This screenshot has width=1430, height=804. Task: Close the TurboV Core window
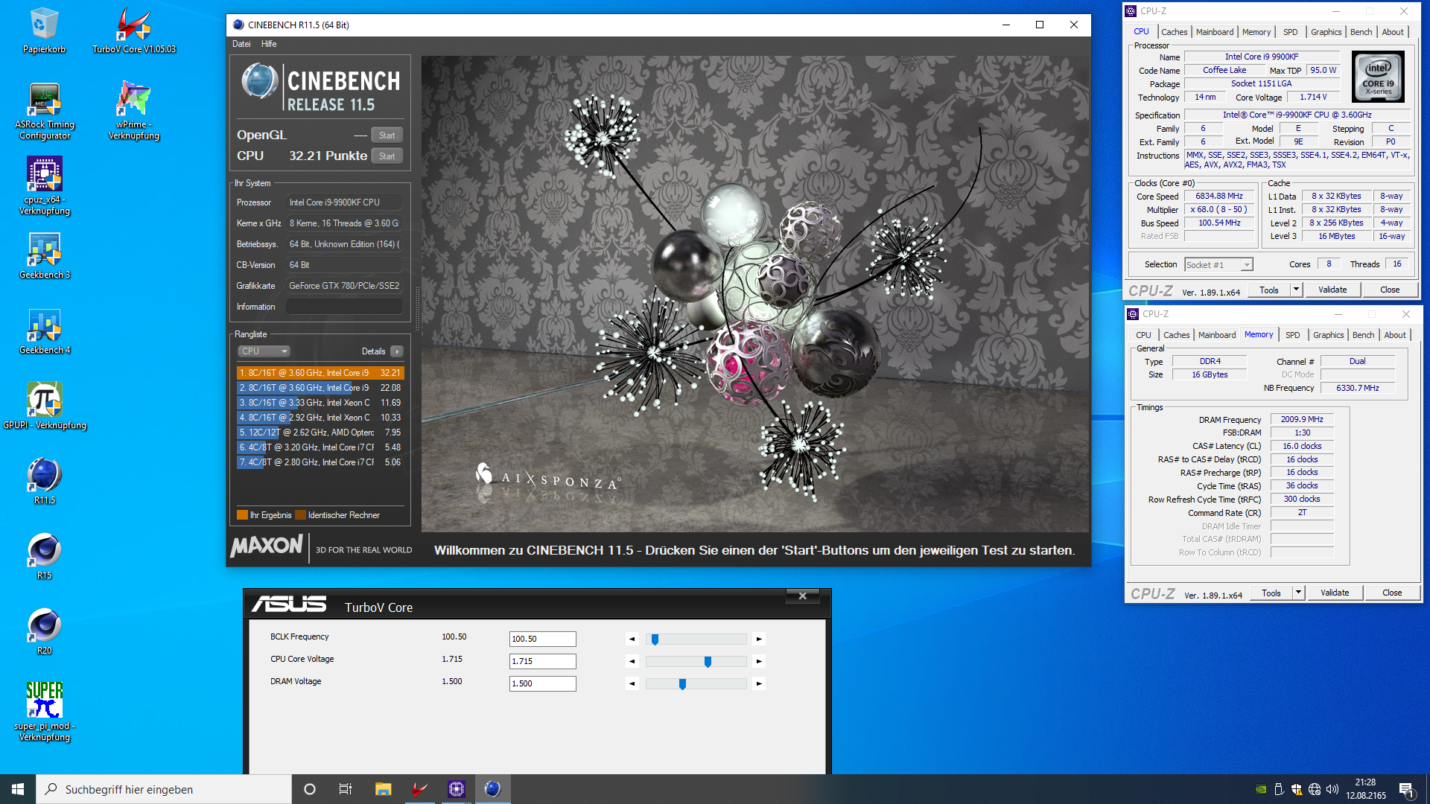(x=802, y=596)
